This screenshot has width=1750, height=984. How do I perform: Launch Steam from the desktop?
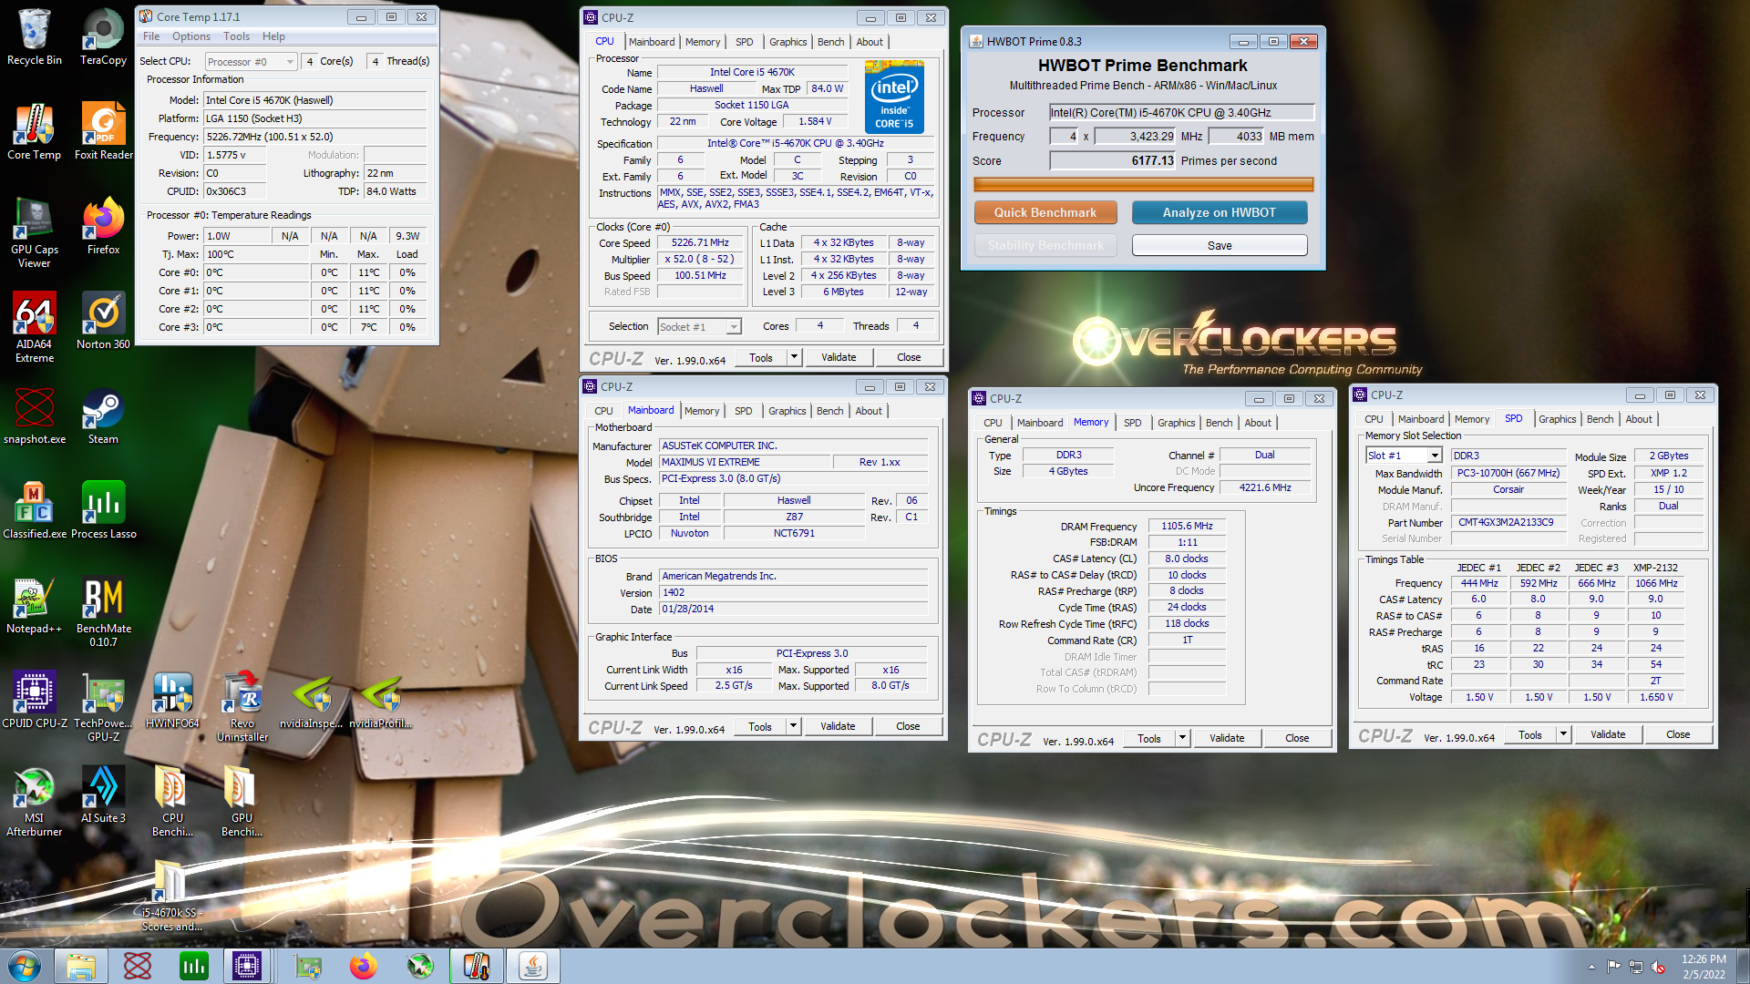click(x=103, y=415)
